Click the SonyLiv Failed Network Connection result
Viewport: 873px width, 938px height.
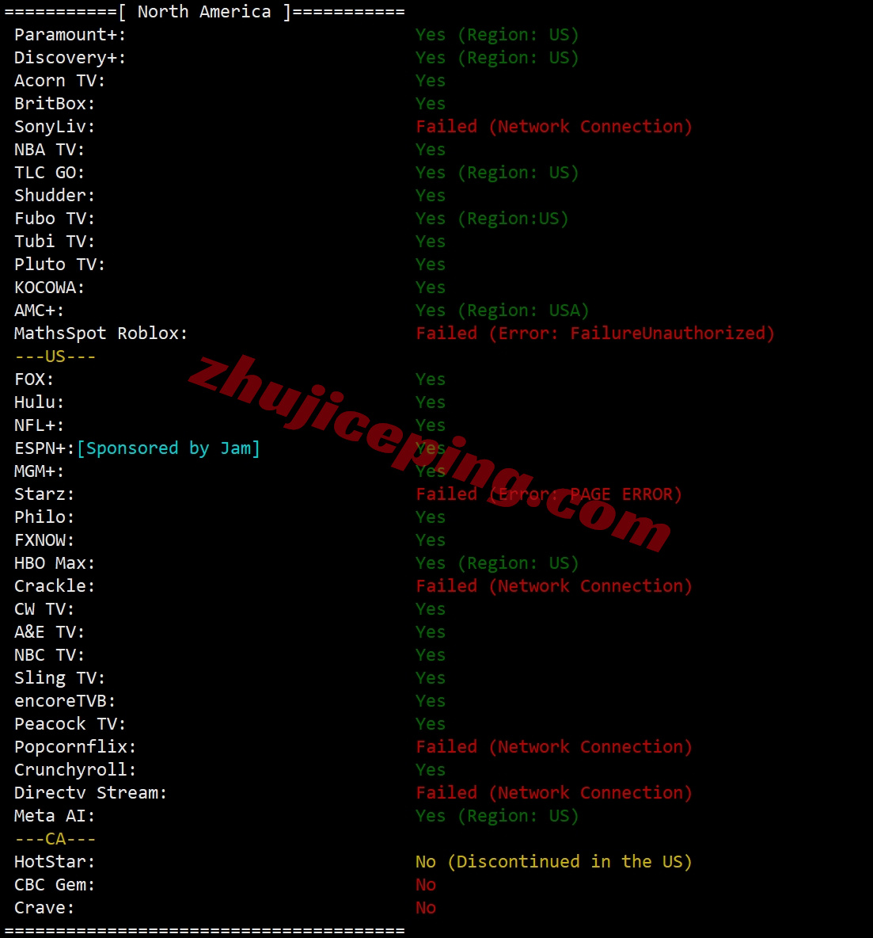(x=554, y=127)
